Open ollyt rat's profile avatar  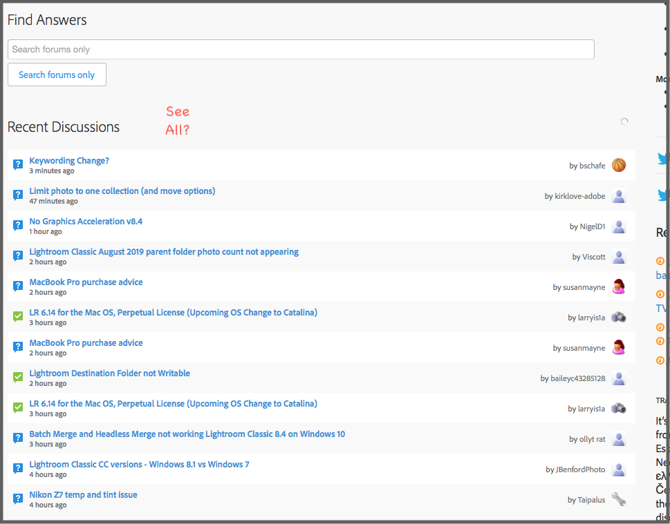[x=619, y=438]
